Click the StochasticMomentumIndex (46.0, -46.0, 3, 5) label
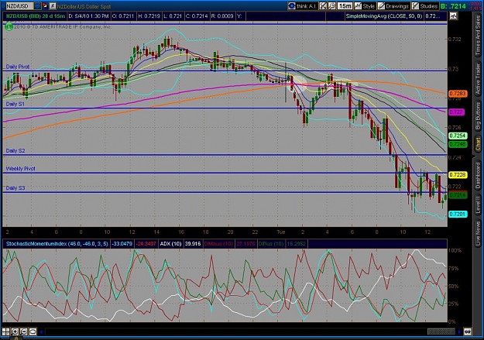 click(57, 244)
